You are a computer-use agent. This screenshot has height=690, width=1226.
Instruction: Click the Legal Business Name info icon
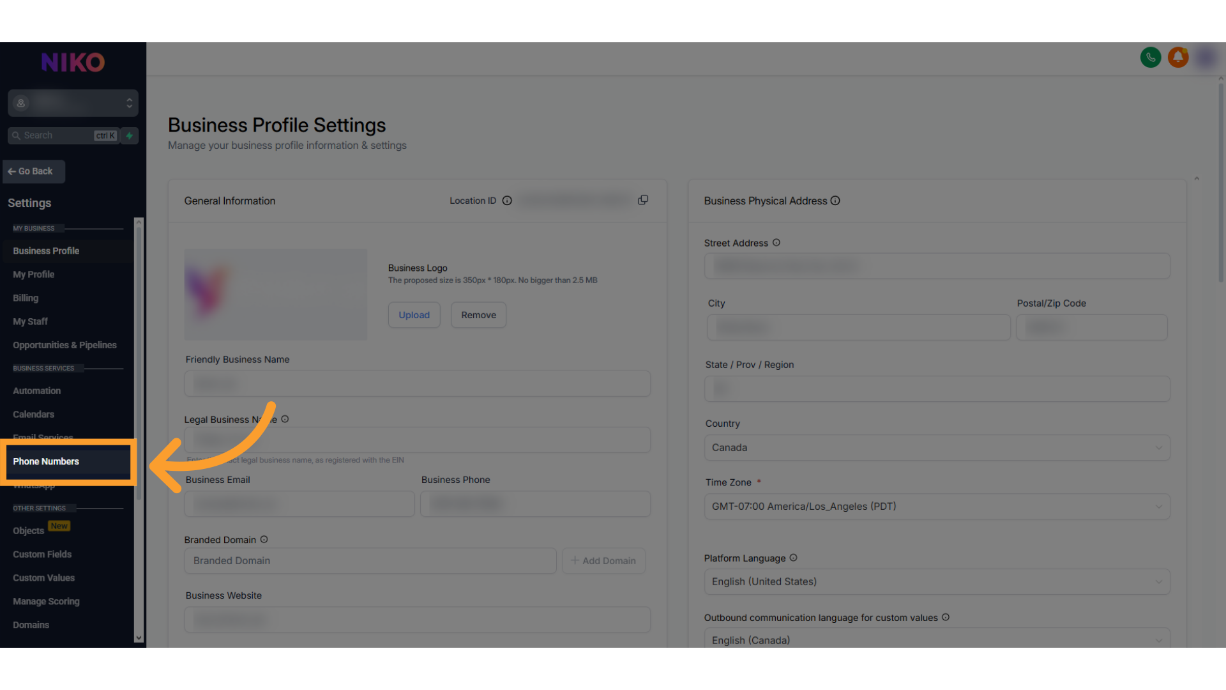coord(285,419)
